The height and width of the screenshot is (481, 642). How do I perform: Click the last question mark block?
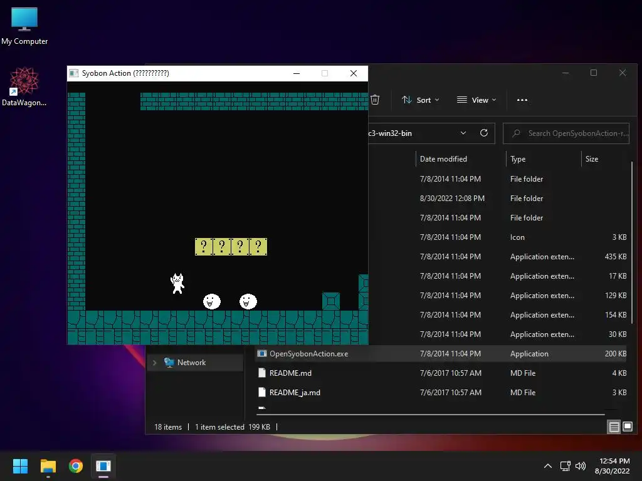[x=258, y=247]
